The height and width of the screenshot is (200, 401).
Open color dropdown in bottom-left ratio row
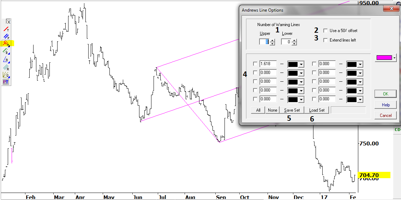pyautogui.click(x=301, y=99)
